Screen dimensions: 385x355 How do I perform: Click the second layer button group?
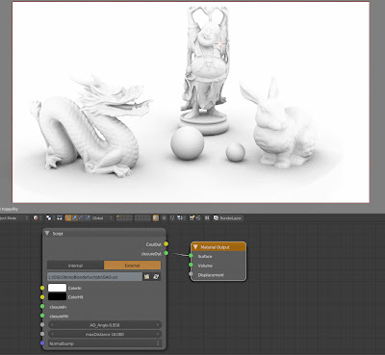pos(142,218)
